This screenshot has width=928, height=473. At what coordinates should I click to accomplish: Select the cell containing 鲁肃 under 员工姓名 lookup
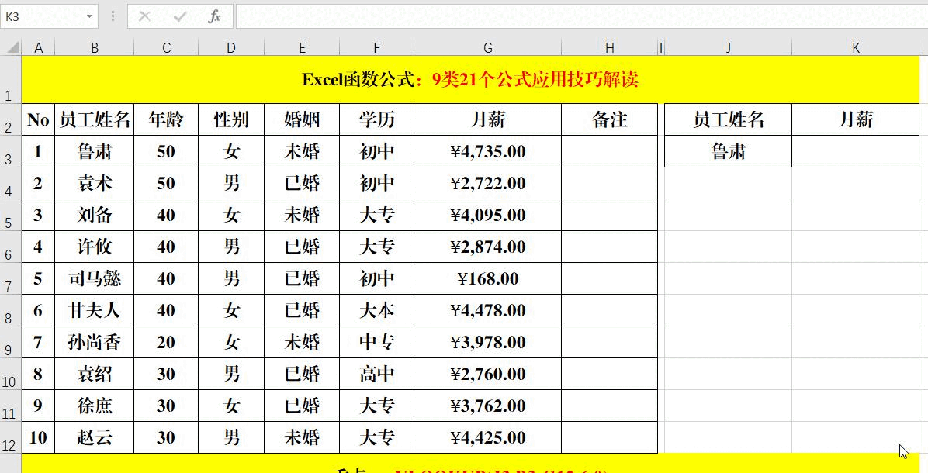coord(727,151)
